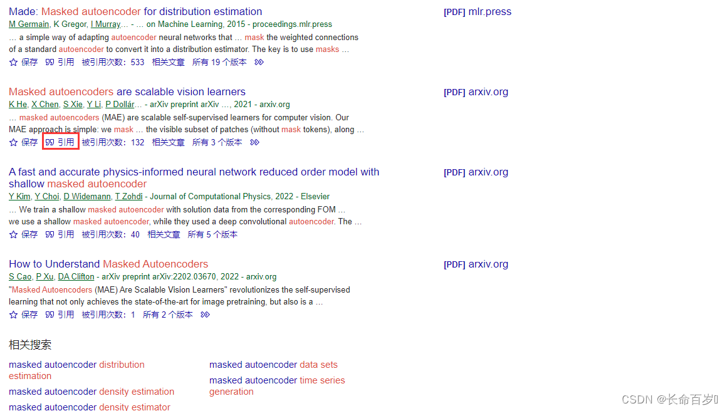View author profile S Cao
This screenshot has height=411, width=727.
coord(20,277)
